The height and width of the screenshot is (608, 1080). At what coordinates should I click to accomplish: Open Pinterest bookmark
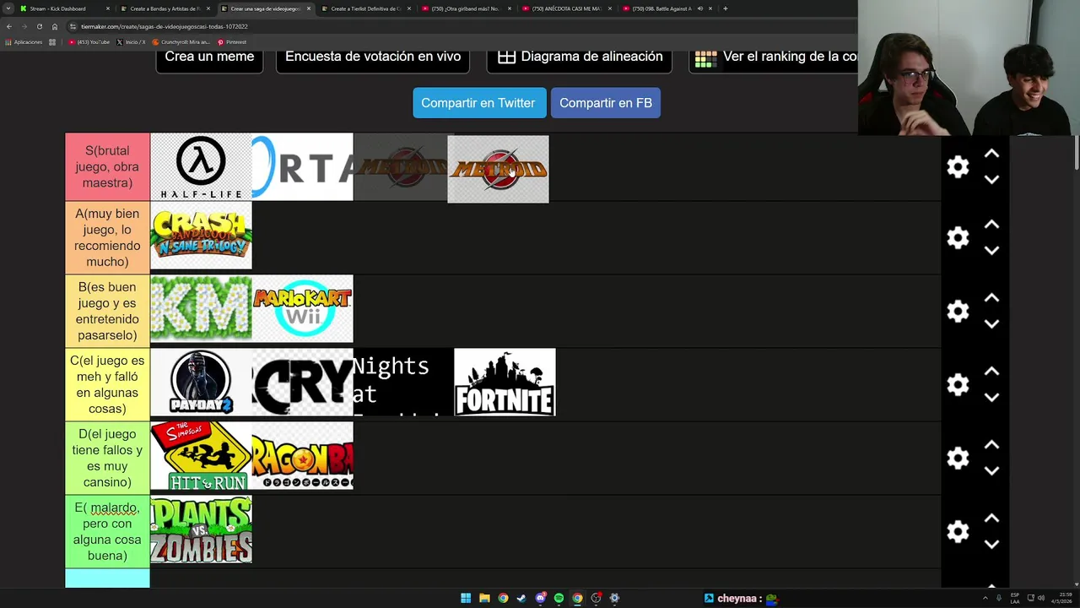coord(232,41)
